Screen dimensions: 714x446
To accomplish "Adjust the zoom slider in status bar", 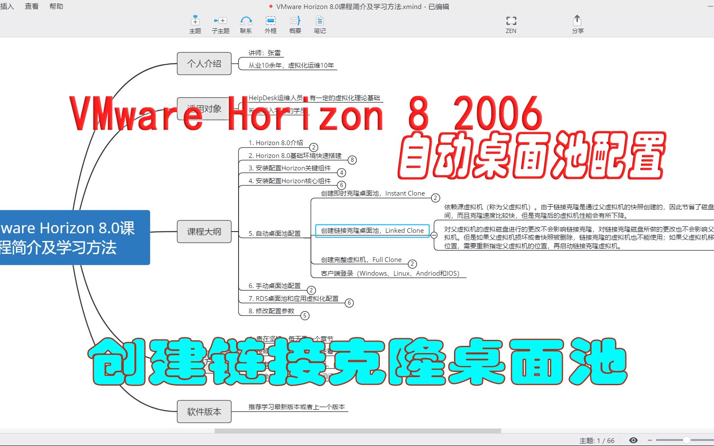I will [x=687, y=440].
